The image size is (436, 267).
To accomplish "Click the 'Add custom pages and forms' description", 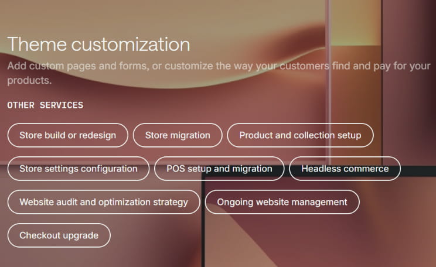I will [x=219, y=73].
